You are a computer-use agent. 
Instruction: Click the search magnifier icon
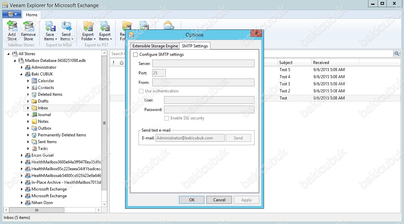397,53
